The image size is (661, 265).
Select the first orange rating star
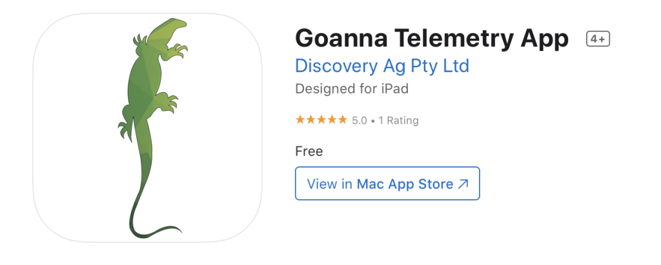(x=300, y=120)
